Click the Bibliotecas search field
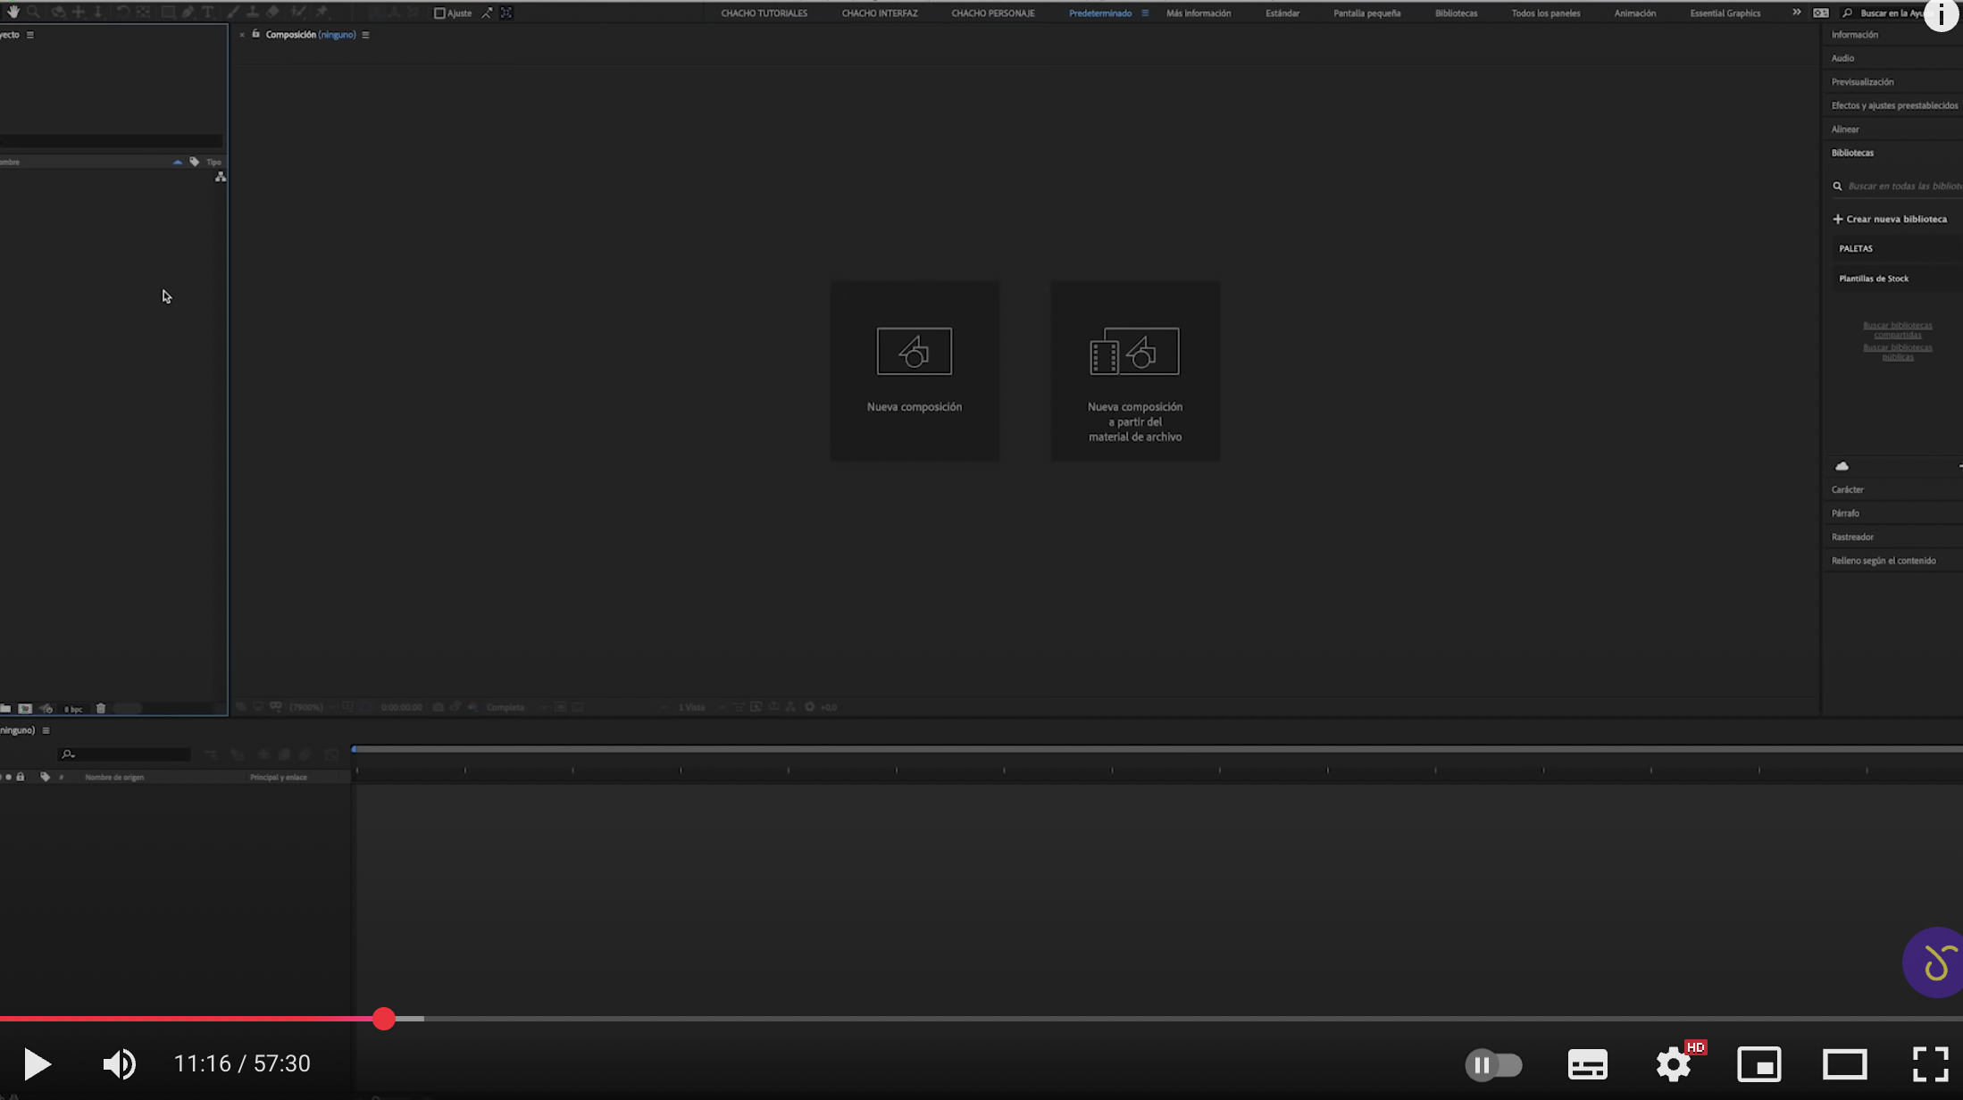 [x=1902, y=186]
